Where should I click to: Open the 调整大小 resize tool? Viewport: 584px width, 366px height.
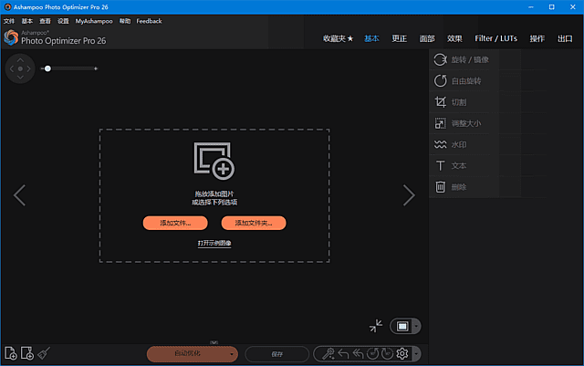tap(441, 123)
